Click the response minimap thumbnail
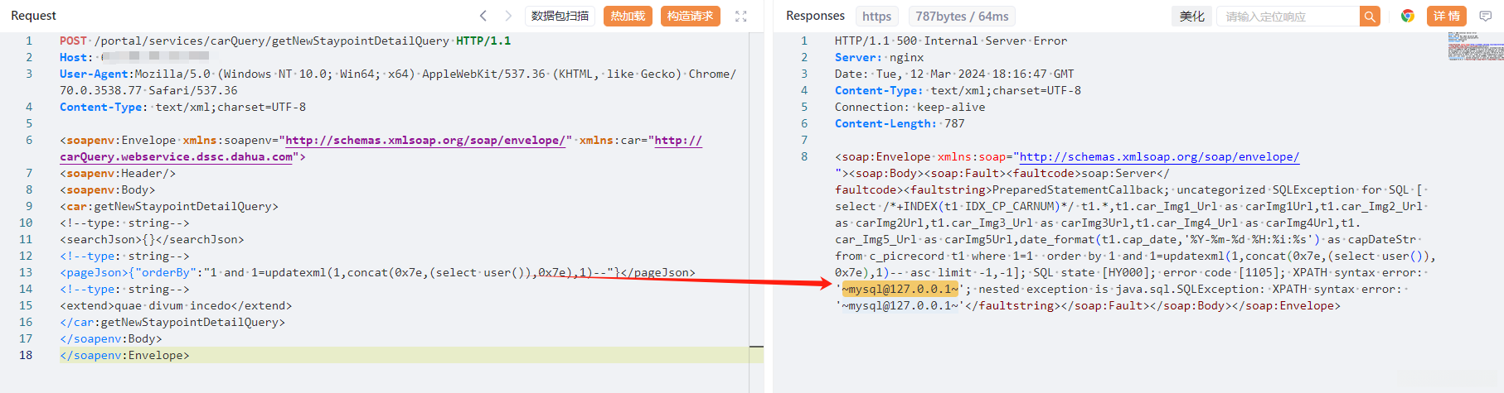The width and height of the screenshot is (1504, 393). pyautogui.click(x=1475, y=46)
